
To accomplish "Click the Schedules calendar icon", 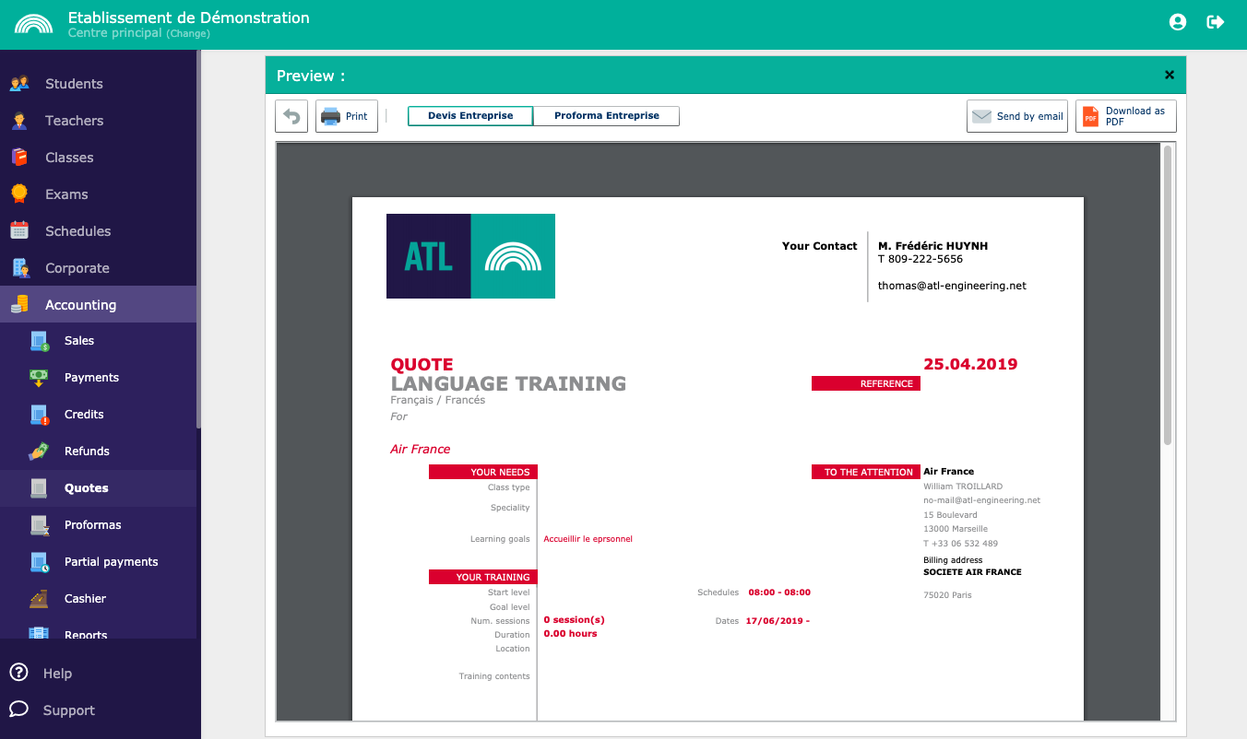I will [x=19, y=230].
